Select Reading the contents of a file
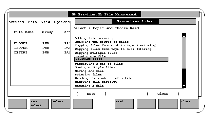 click(x=104, y=78)
